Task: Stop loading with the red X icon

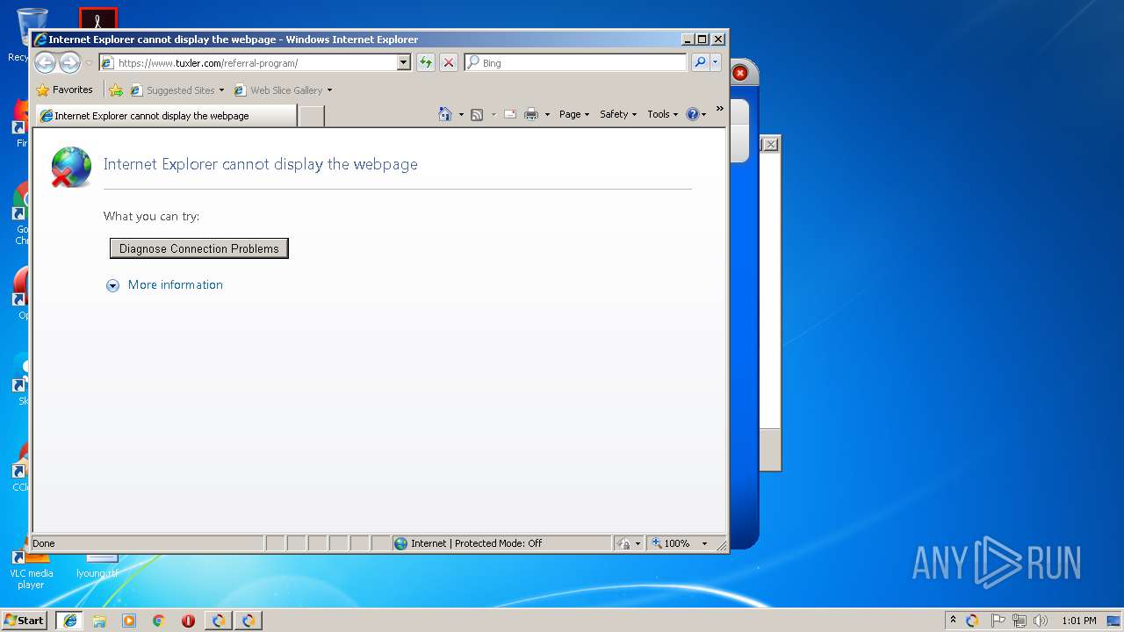Action: point(449,62)
